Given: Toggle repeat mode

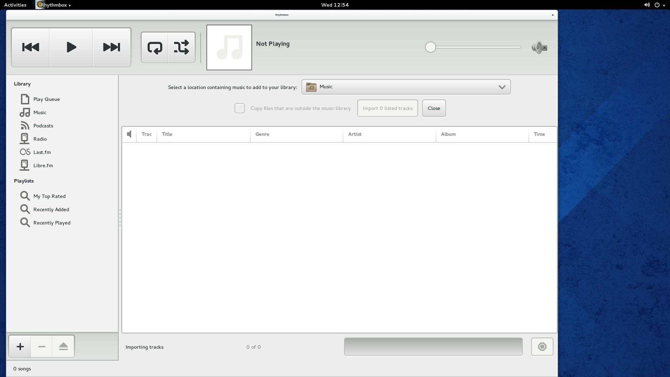Looking at the screenshot, I should (x=155, y=47).
